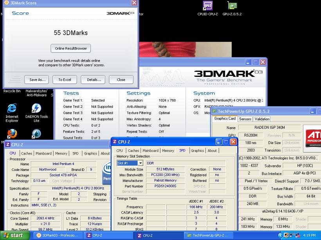Viewport: 321px width, 240px height.
Task: Select the CPU tab in SPD CPU-Z window
Action: pyautogui.click(x=119, y=150)
